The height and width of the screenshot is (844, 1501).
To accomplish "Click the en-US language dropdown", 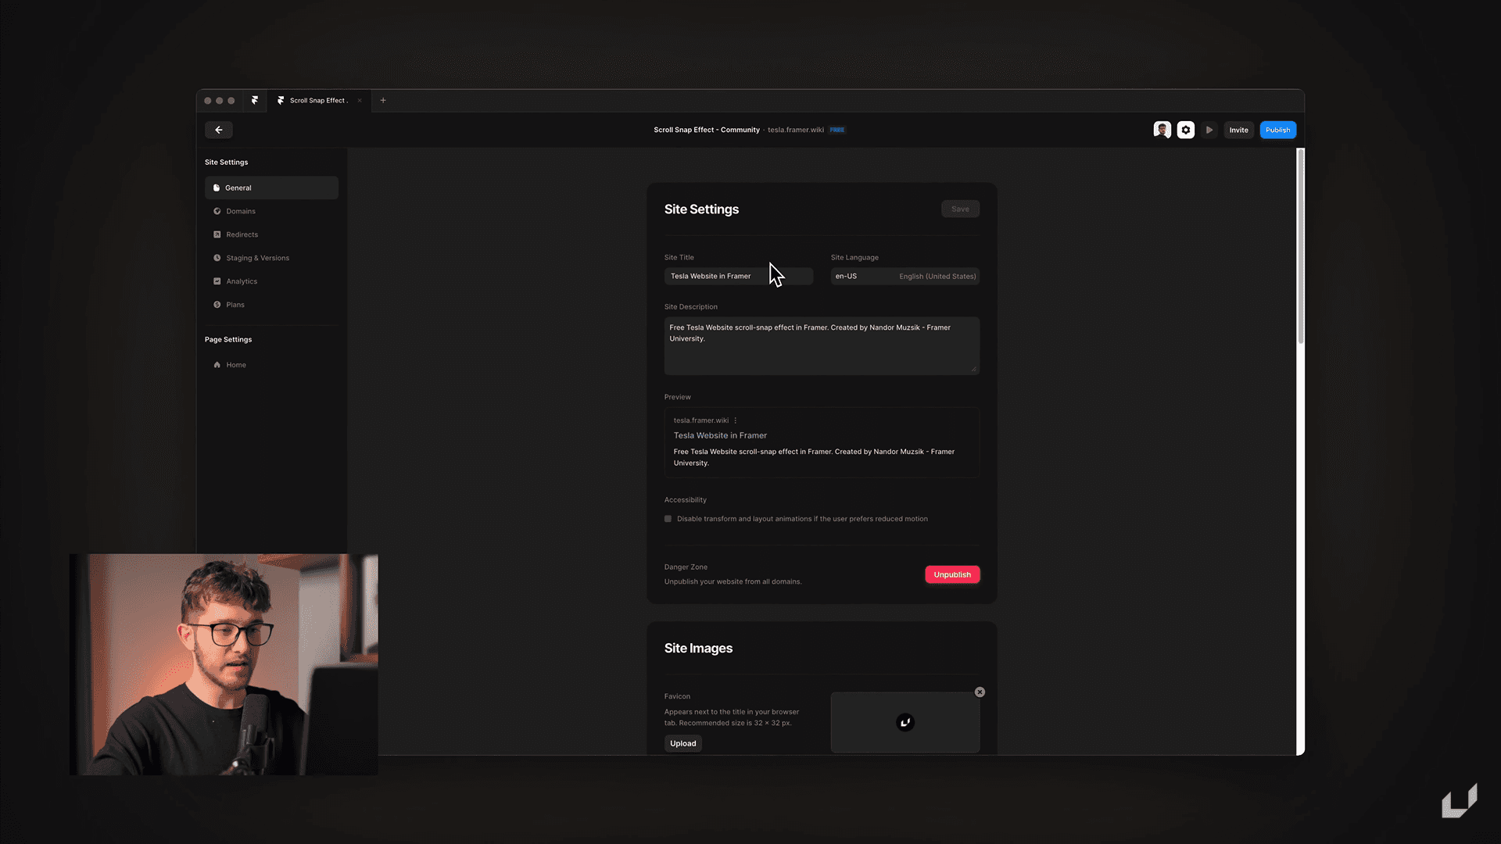I will 905,275.
